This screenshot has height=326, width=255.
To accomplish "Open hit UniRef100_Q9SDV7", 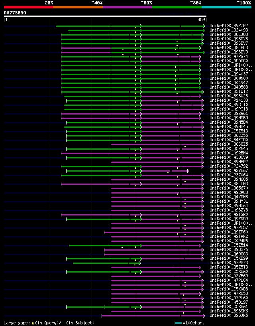I will pos(229,43).
